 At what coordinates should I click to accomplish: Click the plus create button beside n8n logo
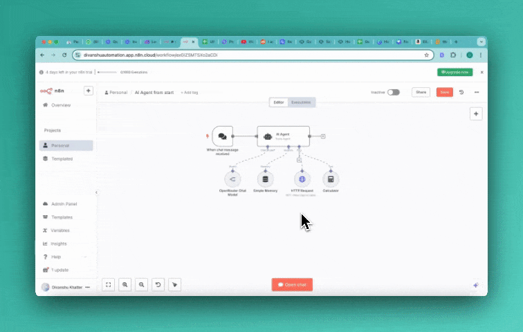pyautogui.click(x=89, y=91)
